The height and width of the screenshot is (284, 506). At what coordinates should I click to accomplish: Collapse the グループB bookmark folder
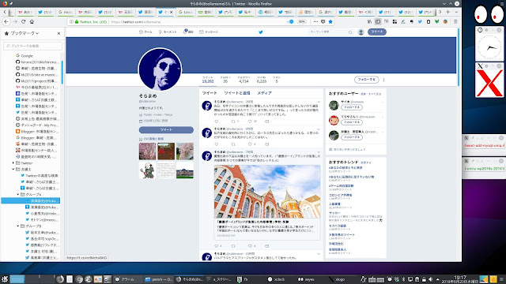coord(18,226)
